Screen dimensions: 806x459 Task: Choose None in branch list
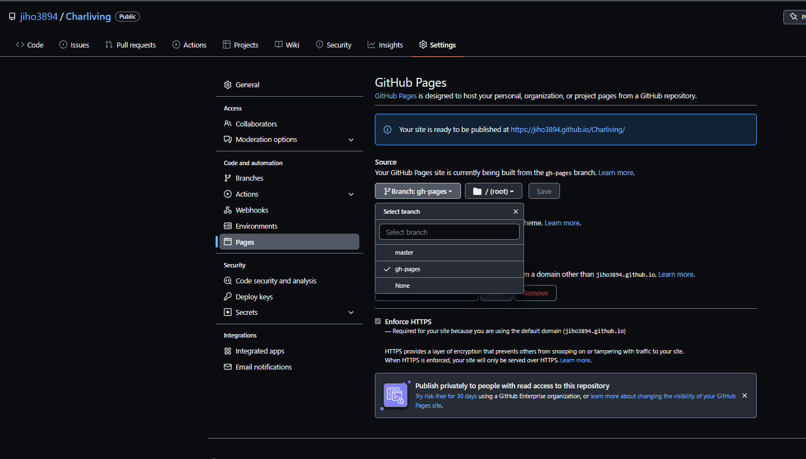coord(449,286)
